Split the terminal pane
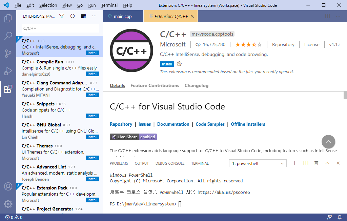Image resolution: width=347 pixels, height=221 pixels. 306,163
